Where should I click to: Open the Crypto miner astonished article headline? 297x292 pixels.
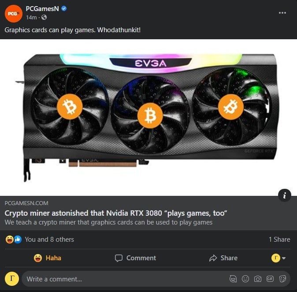(116, 213)
